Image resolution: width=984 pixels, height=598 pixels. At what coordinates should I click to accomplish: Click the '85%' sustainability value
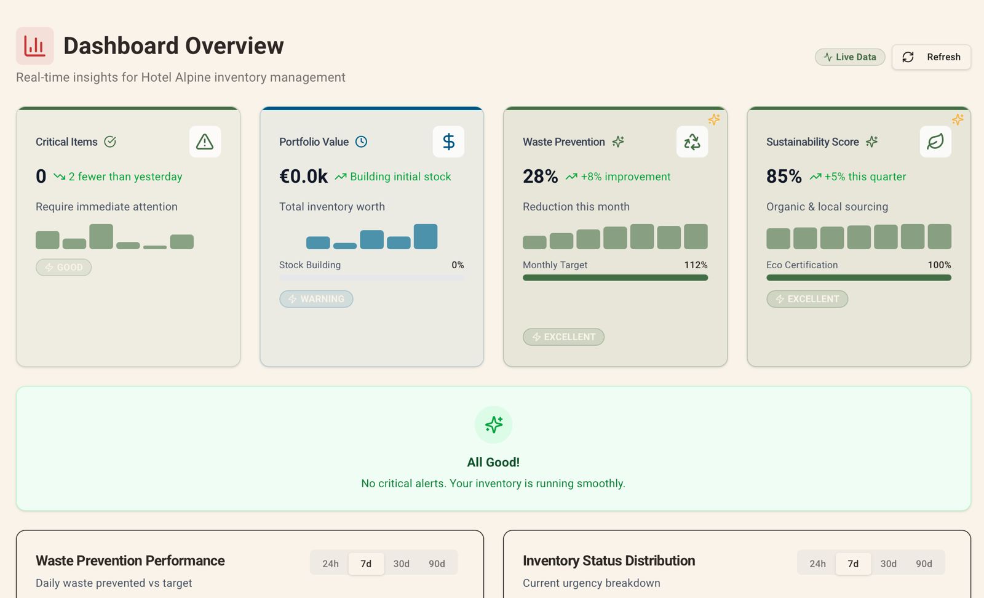coord(784,177)
